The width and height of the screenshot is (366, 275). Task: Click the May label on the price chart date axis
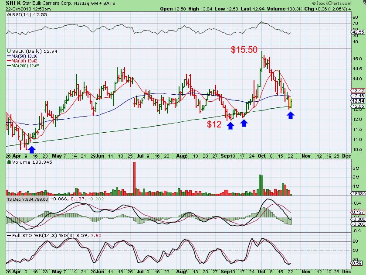(x=57, y=156)
